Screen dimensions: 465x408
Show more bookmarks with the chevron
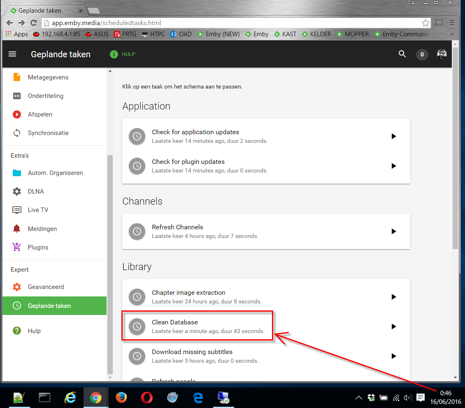[452, 34]
